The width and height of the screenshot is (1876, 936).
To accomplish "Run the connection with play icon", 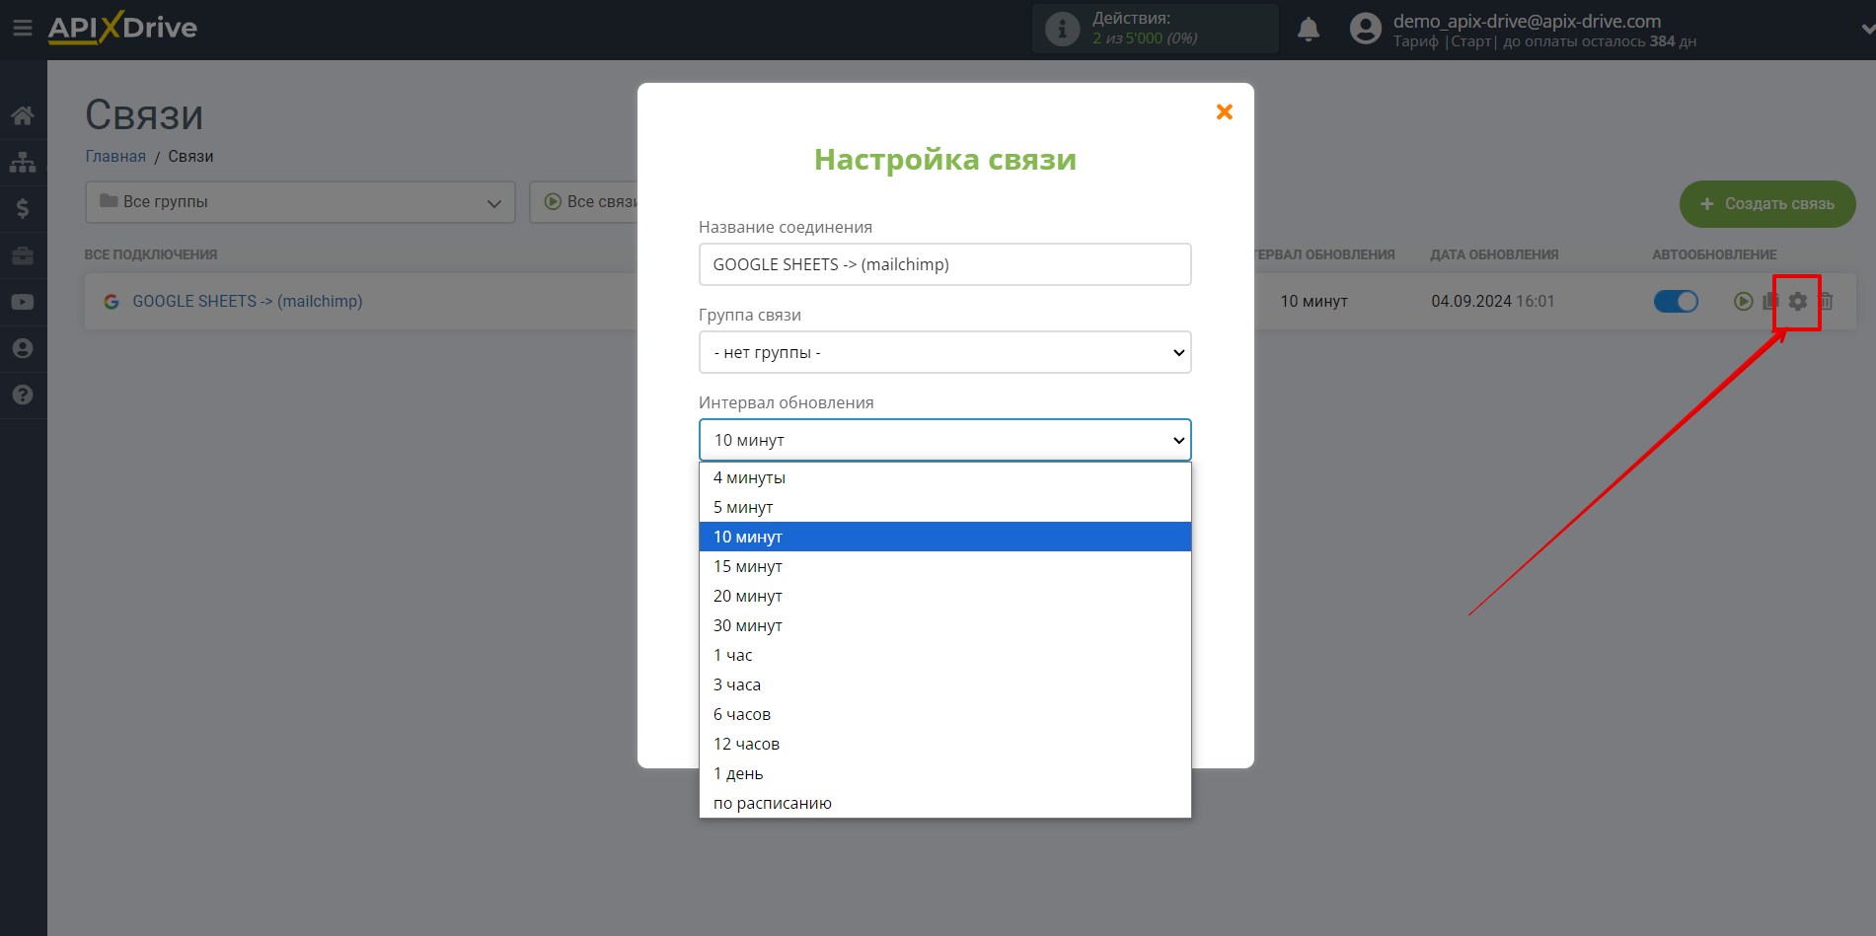I will coord(1743,301).
